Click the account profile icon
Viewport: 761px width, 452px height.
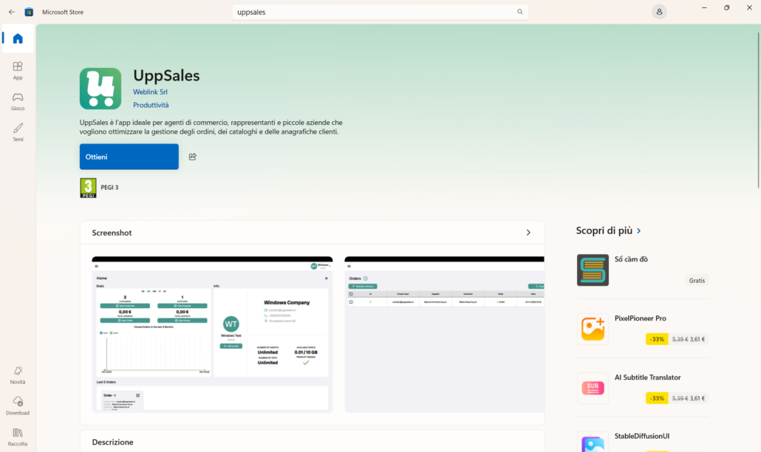point(658,11)
